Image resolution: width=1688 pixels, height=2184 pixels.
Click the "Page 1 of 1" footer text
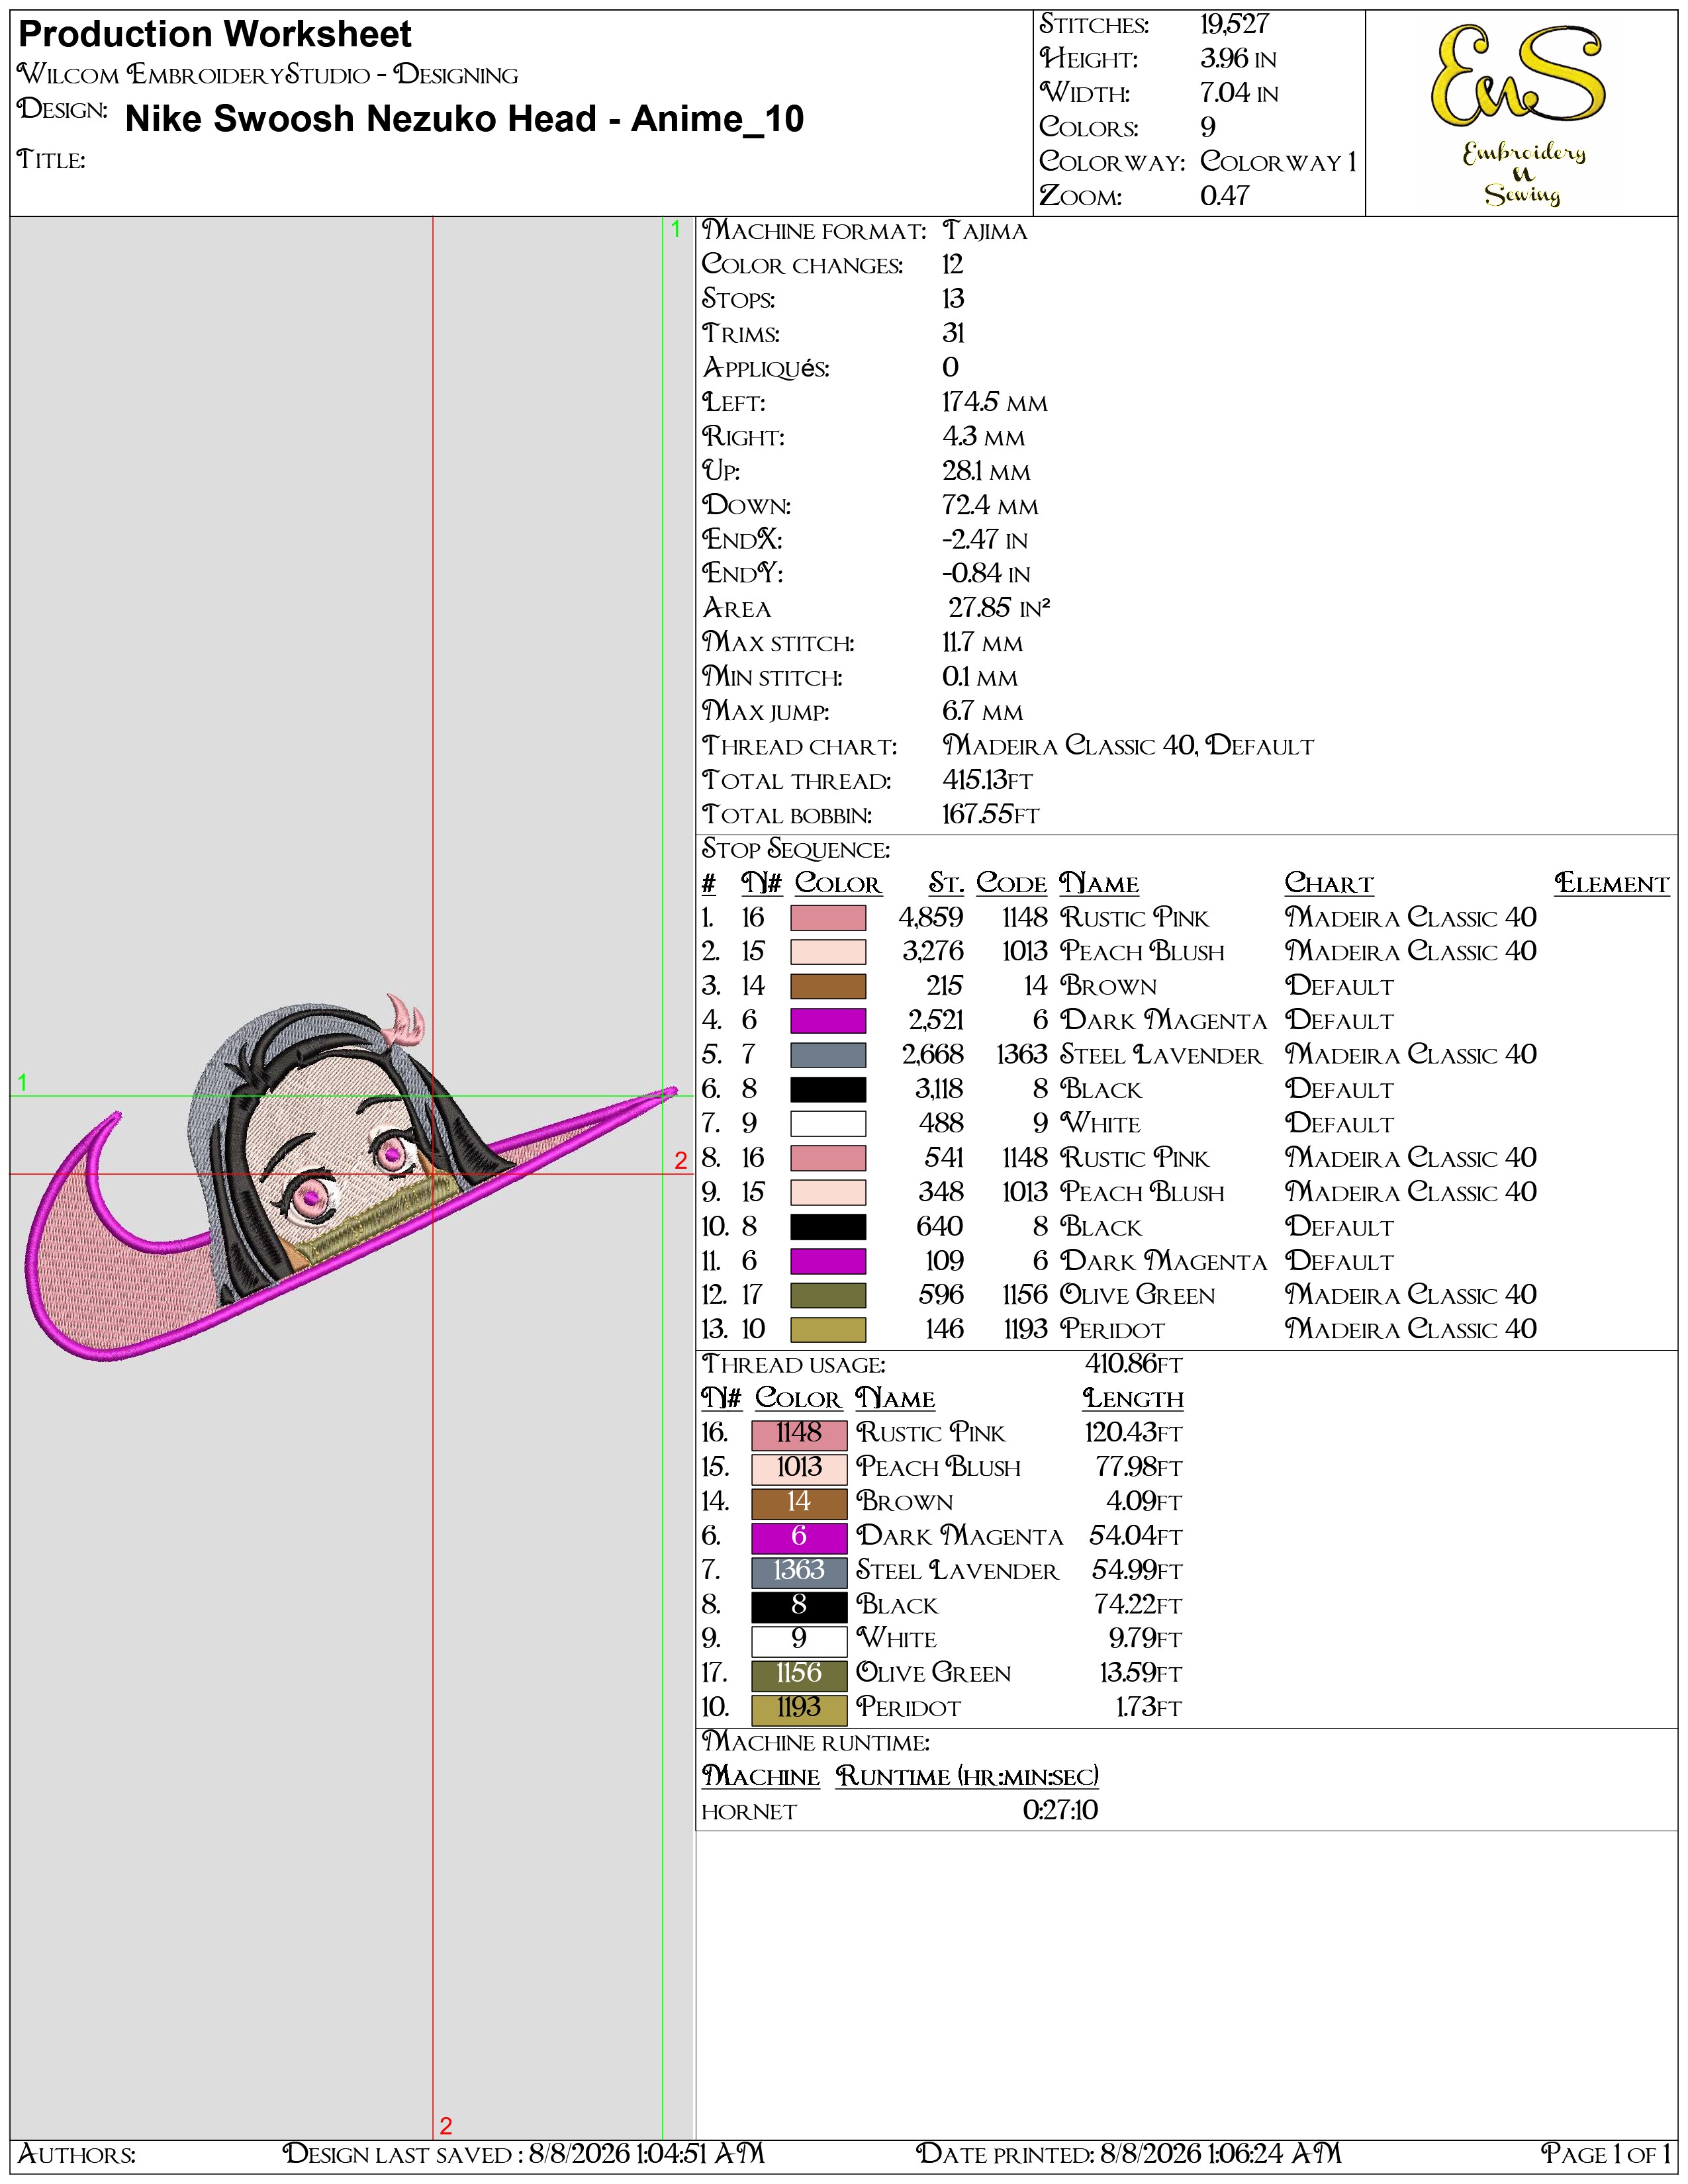(x=1605, y=2153)
